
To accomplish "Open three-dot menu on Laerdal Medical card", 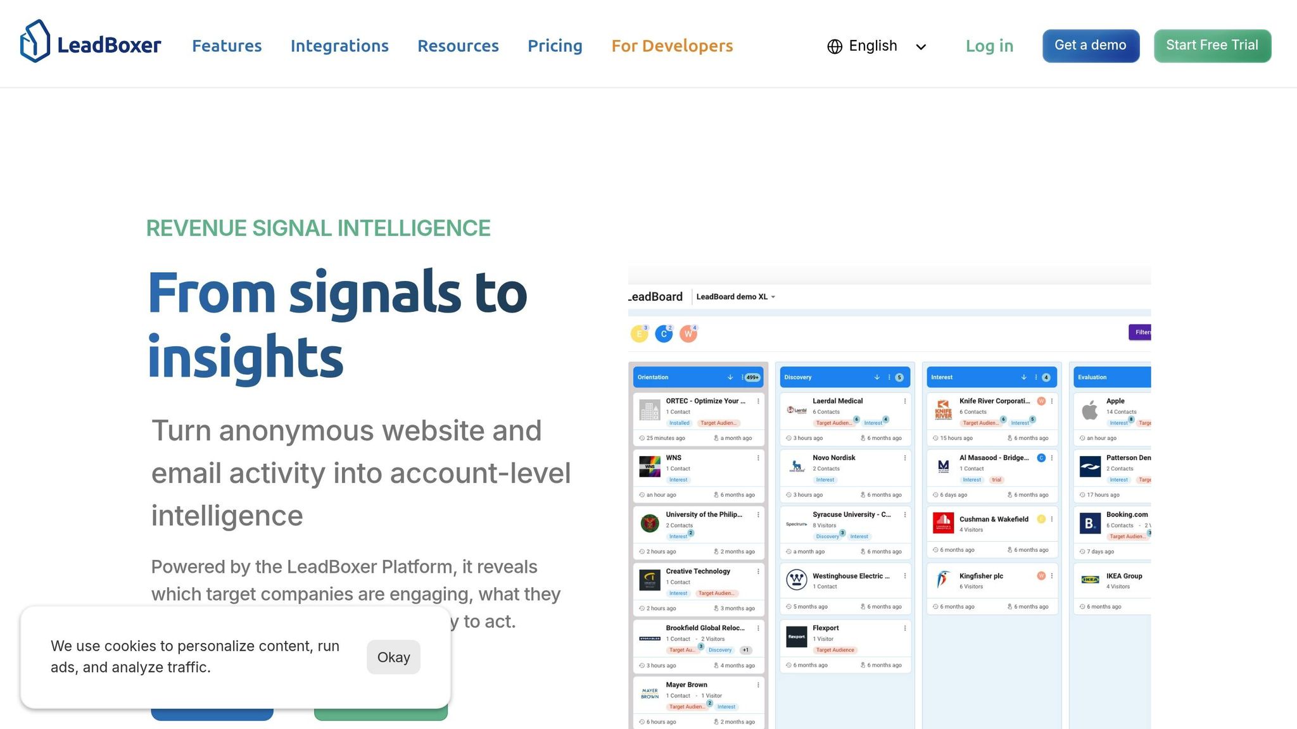I will click(904, 401).
